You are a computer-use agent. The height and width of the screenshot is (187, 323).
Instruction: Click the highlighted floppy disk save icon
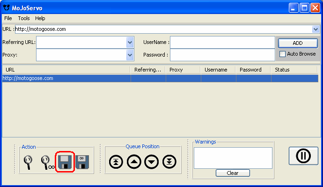[x=65, y=162]
